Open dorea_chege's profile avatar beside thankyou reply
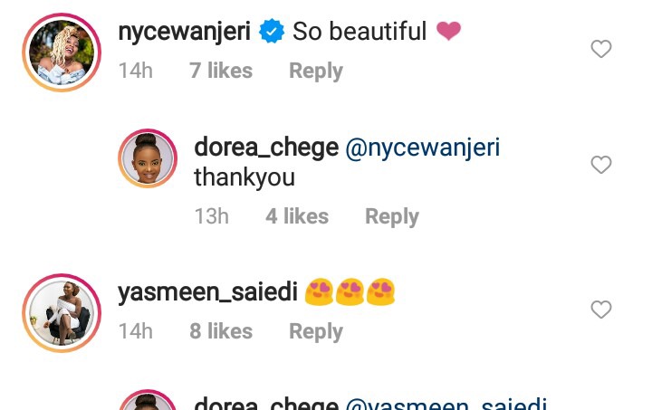652x410 pixels. click(148, 158)
